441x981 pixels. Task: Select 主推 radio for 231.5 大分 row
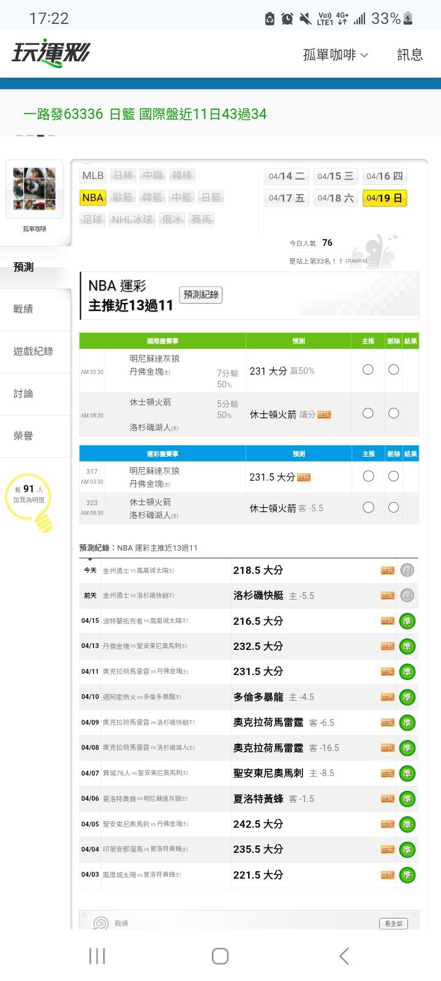368,476
